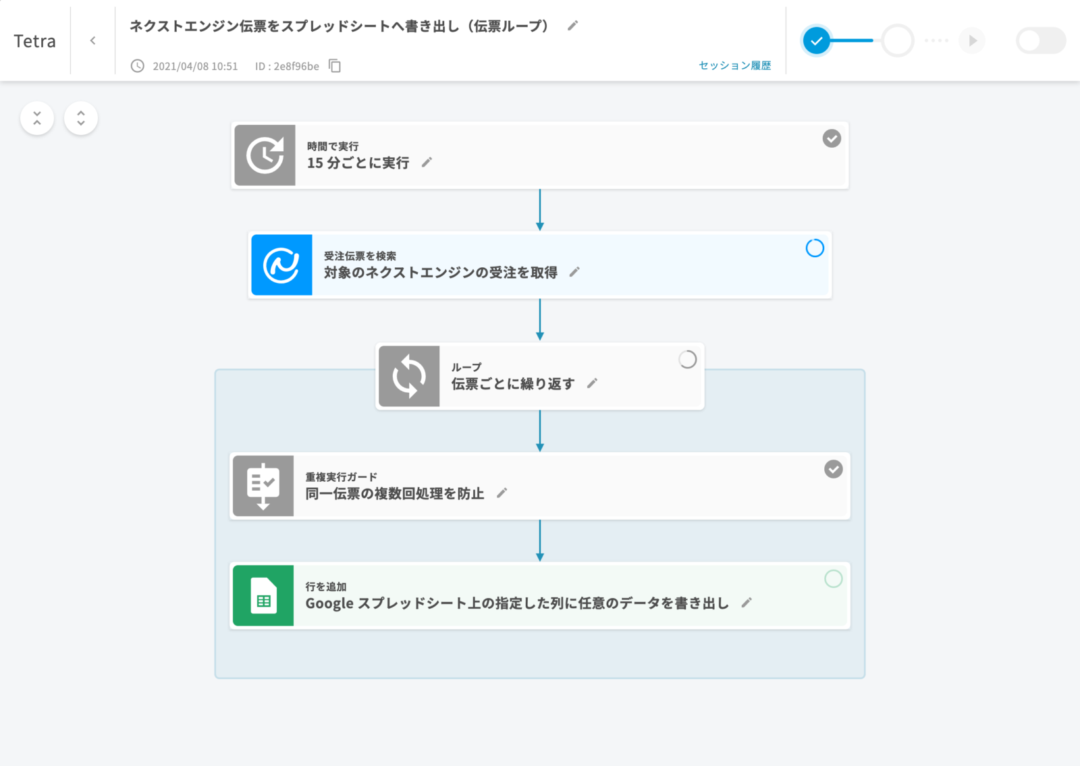The height and width of the screenshot is (766, 1080).
Task: Click status check on 重複実行ガード step
Action: [x=834, y=469]
